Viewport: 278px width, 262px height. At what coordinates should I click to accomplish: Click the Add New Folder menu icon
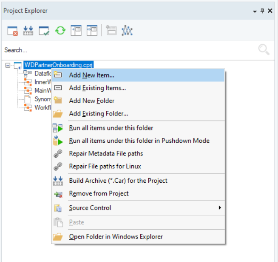(x=58, y=100)
